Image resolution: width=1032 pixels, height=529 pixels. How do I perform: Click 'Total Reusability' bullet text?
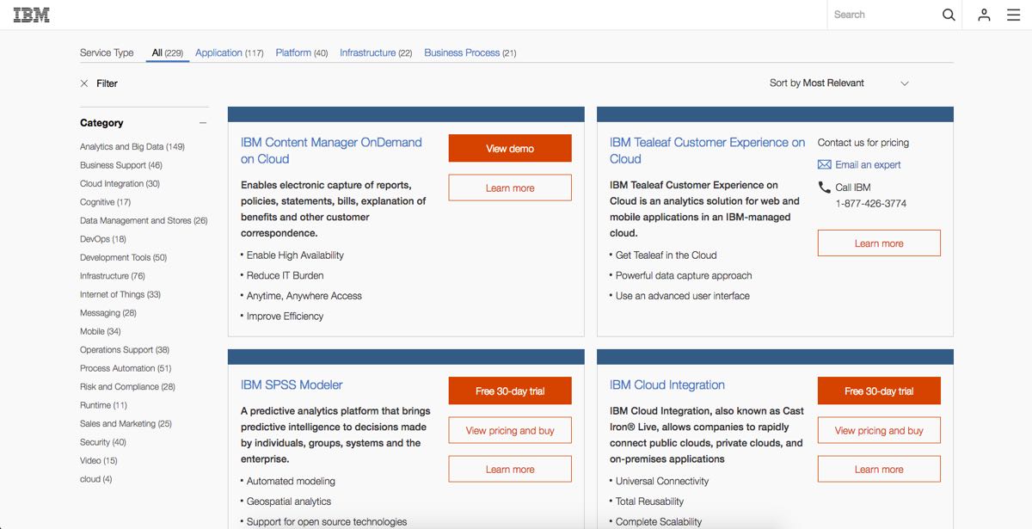point(650,501)
